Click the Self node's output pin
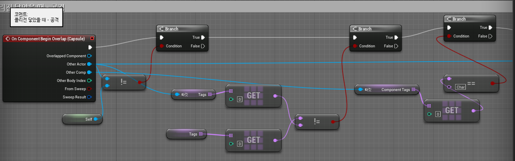 [96, 119]
